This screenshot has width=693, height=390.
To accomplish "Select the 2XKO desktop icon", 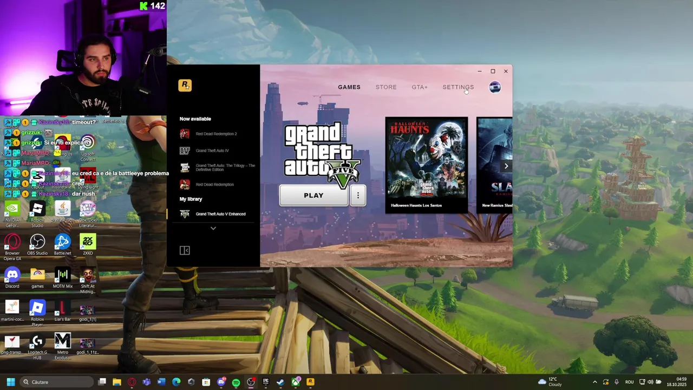I will [88, 245].
